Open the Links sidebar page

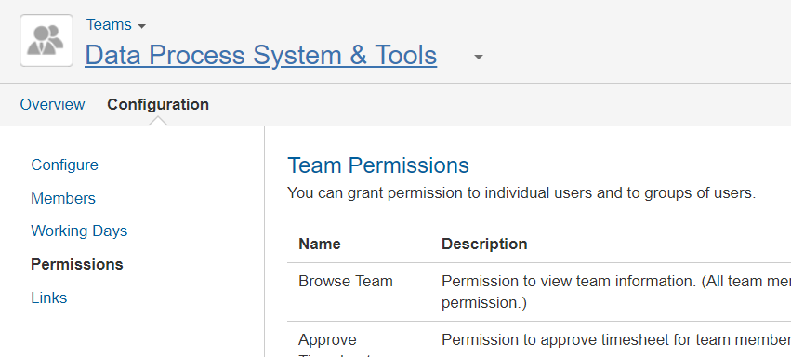[49, 297]
